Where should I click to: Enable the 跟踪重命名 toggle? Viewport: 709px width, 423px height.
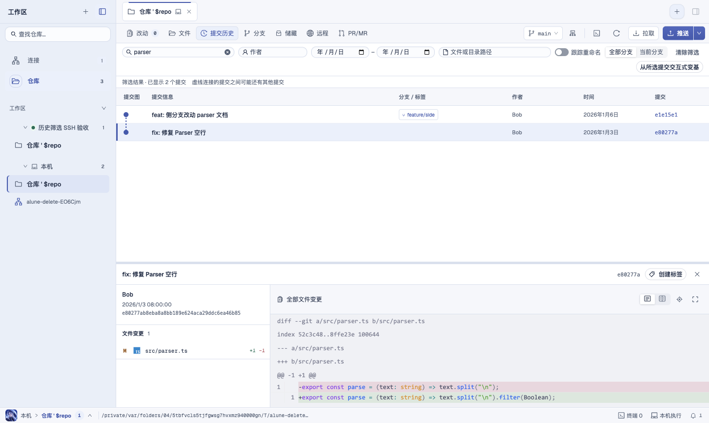click(x=562, y=52)
